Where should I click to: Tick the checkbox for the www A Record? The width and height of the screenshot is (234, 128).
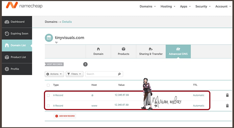[x=48, y=106]
